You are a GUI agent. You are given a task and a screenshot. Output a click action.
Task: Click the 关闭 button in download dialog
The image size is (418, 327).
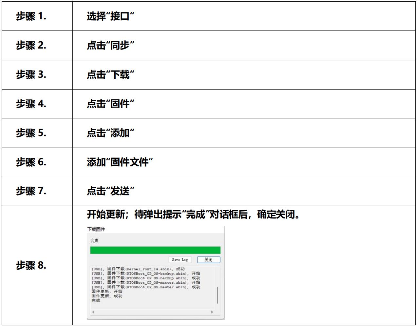click(x=209, y=260)
